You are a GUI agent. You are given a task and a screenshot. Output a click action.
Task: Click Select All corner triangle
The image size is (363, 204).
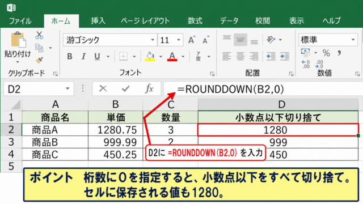15,105
